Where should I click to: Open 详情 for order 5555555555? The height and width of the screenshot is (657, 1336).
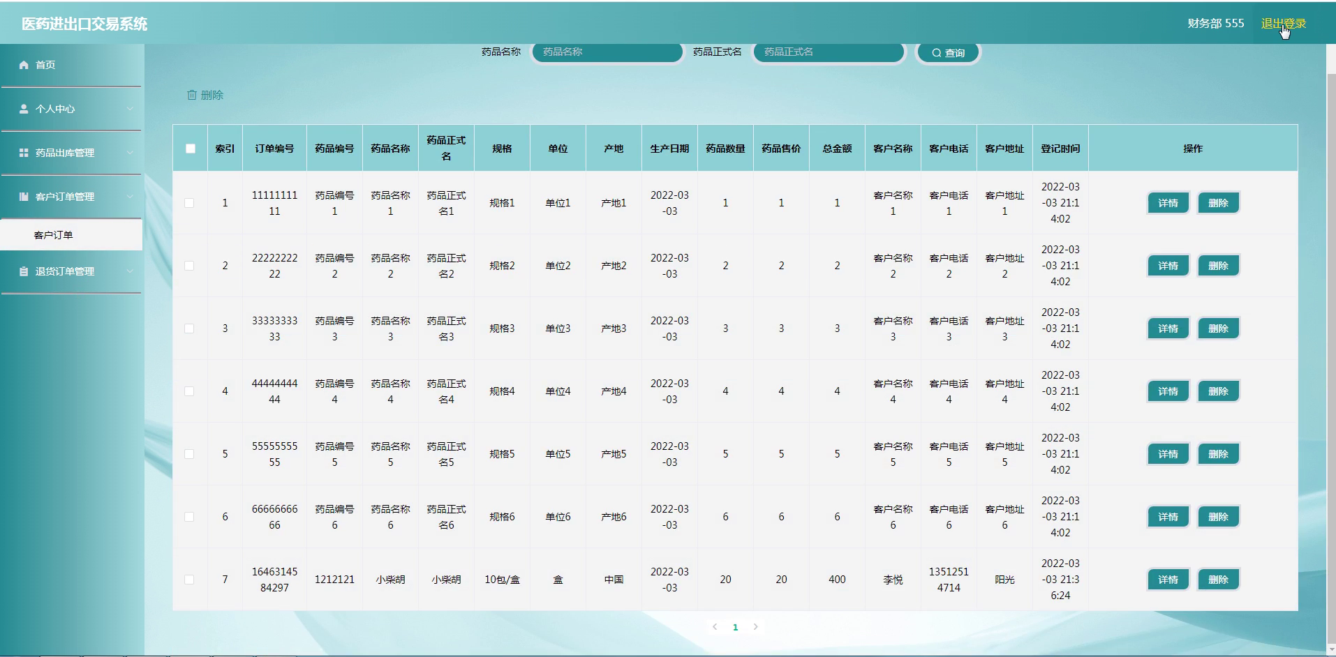[x=1168, y=454]
